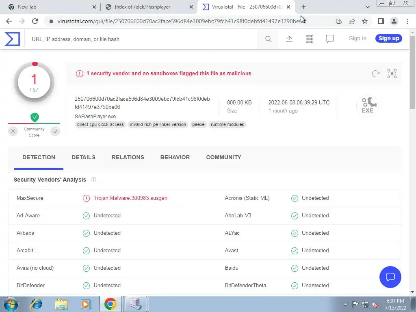Image resolution: width=416 pixels, height=312 pixels.
Task: Click the page vertical scrollbar thumb
Action: click(412, 71)
